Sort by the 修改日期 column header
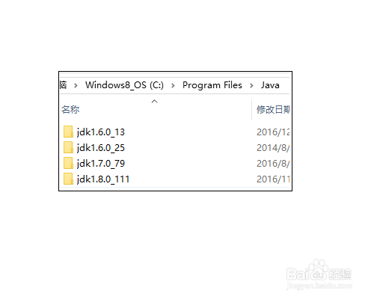The height and width of the screenshot is (299, 374). [273, 109]
